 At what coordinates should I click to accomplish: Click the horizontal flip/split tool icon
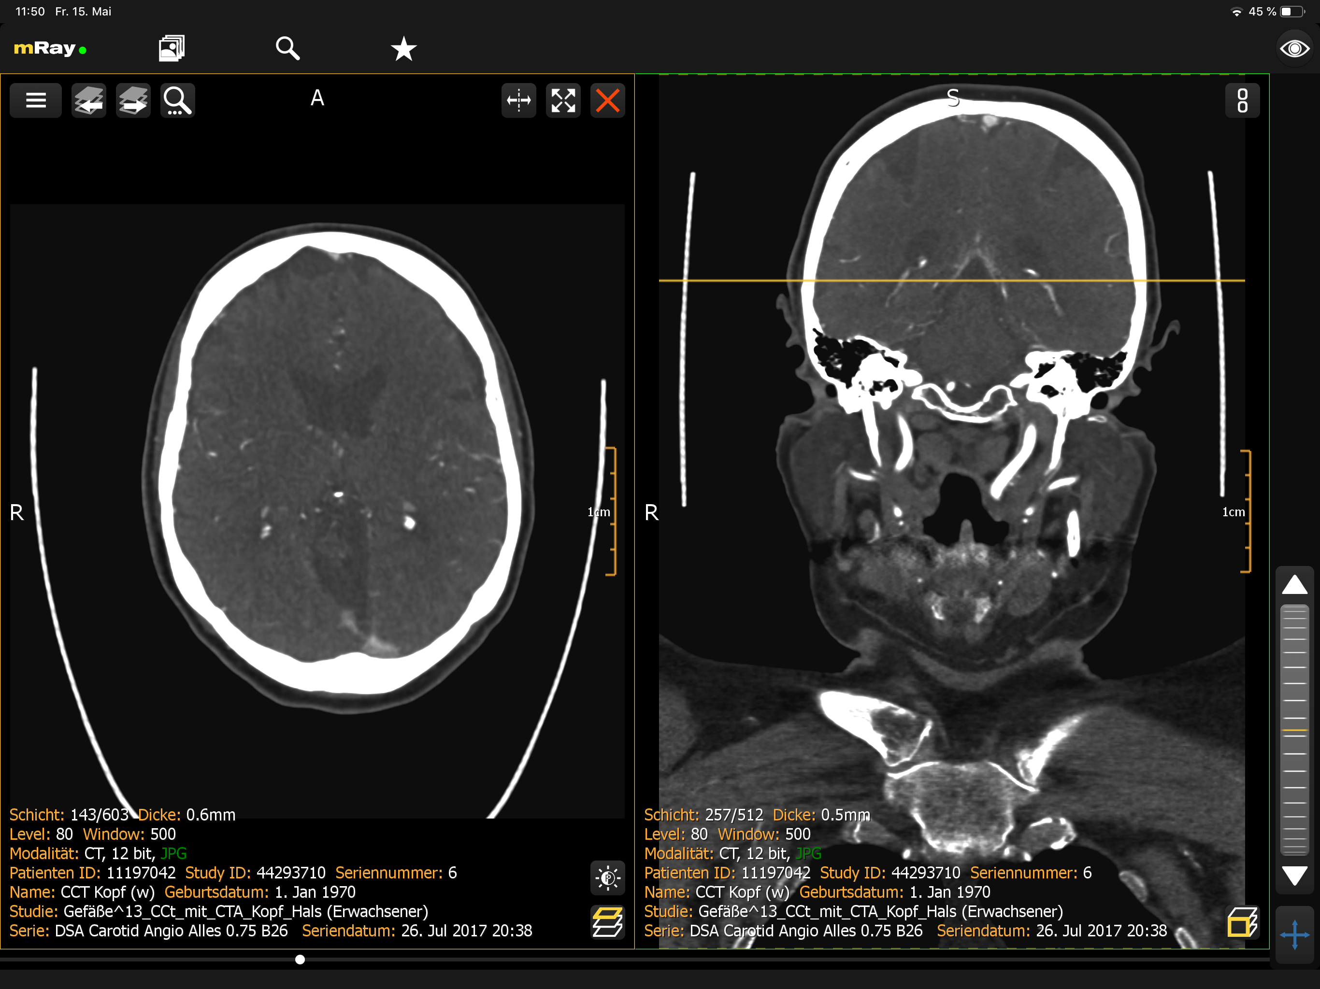(x=518, y=100)
